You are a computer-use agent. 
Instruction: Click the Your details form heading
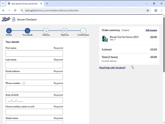pos(12,42)
